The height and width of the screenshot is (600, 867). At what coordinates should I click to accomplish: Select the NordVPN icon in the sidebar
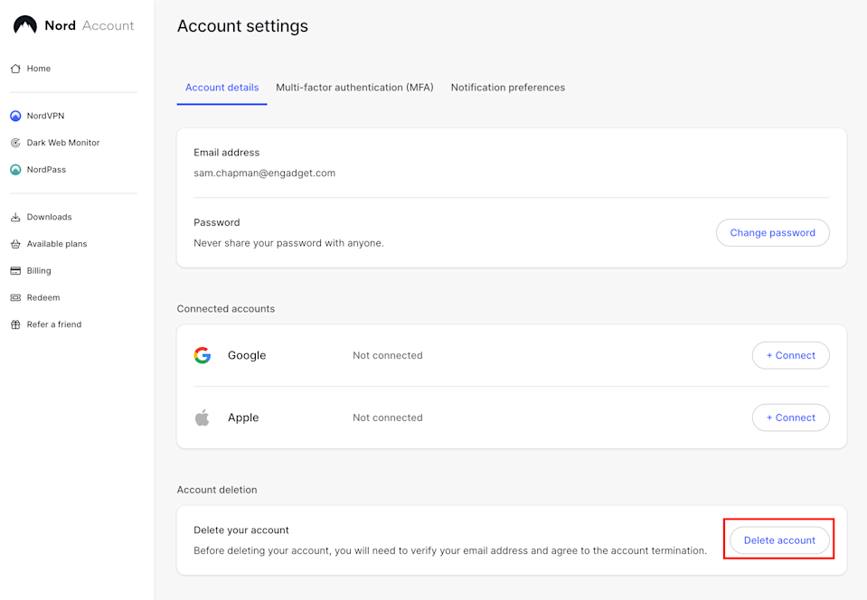pyautogui.click(x=14, y=116)
